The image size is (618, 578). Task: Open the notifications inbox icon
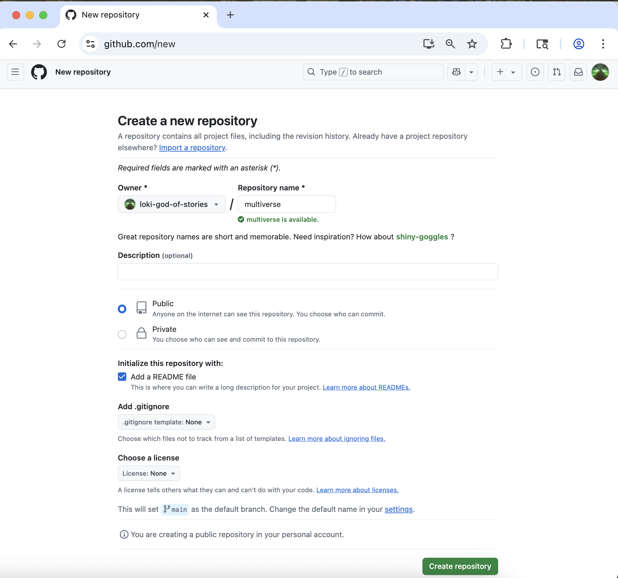[x=578, y=72]
